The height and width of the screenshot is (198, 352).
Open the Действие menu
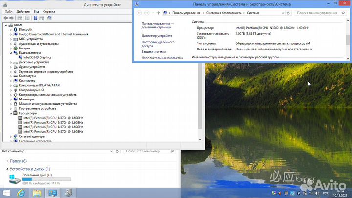click(23, 11)
